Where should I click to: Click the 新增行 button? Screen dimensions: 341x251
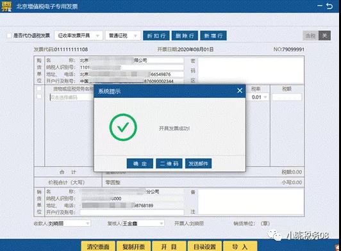[x=213, y=36]
